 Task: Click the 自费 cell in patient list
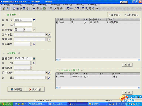100,23
